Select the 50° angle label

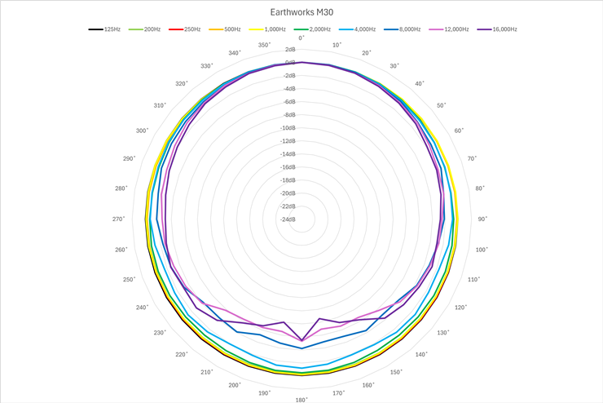click(442, 105)
